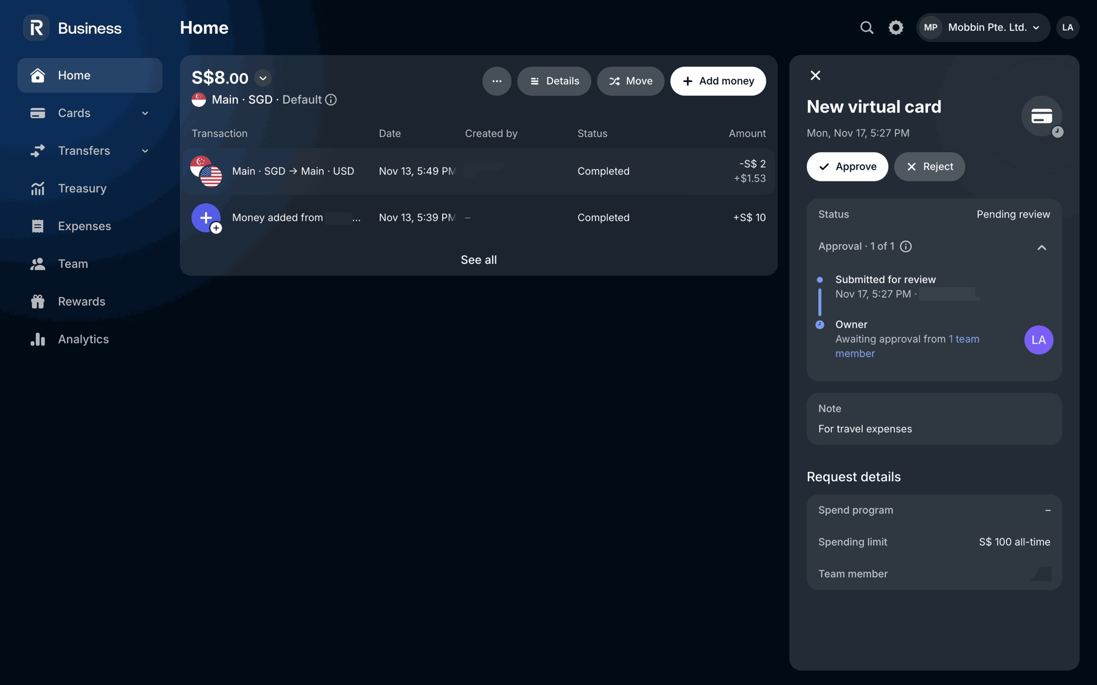Screen dimensions: 1097x685
Task: Click the Team member row
Action: tap(934, 574)
